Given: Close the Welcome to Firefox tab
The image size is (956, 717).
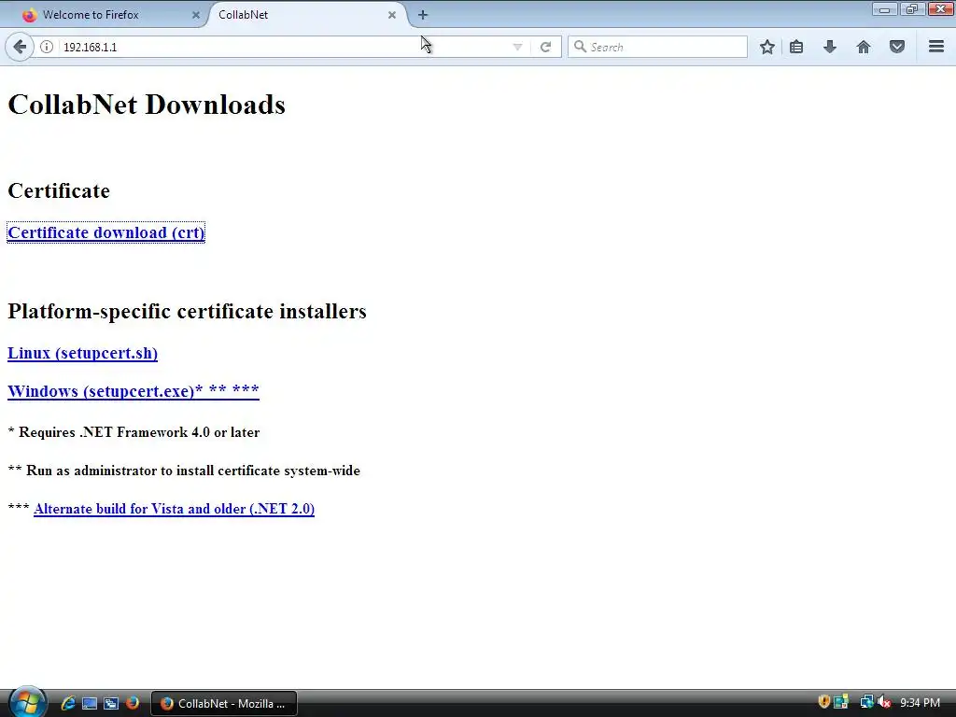Looking at the screenshot, I should click(196, 15).
